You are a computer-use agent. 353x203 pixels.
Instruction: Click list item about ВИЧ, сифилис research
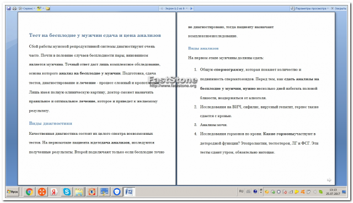click(x=259, y=111)
